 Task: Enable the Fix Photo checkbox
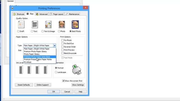pyautogui.click(x=62, y=40)
